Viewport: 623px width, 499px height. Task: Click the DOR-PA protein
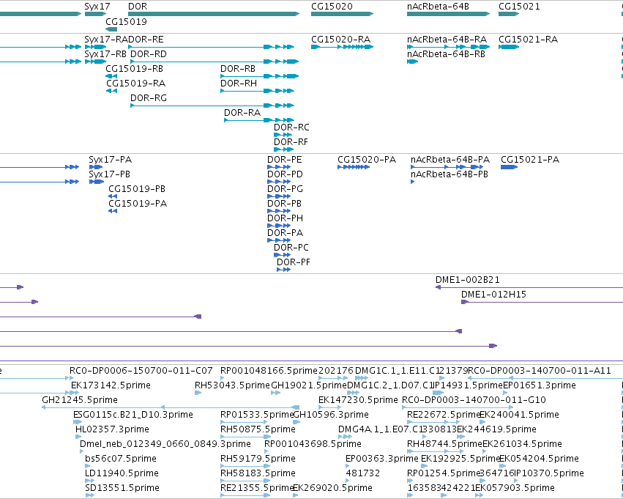tap(279, 240)
